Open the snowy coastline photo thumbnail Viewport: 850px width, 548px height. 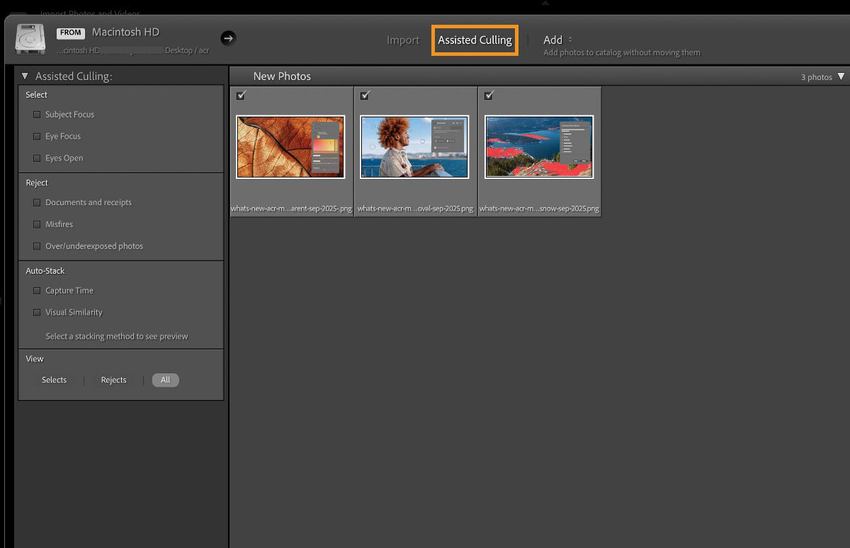(x=539, y=146)
